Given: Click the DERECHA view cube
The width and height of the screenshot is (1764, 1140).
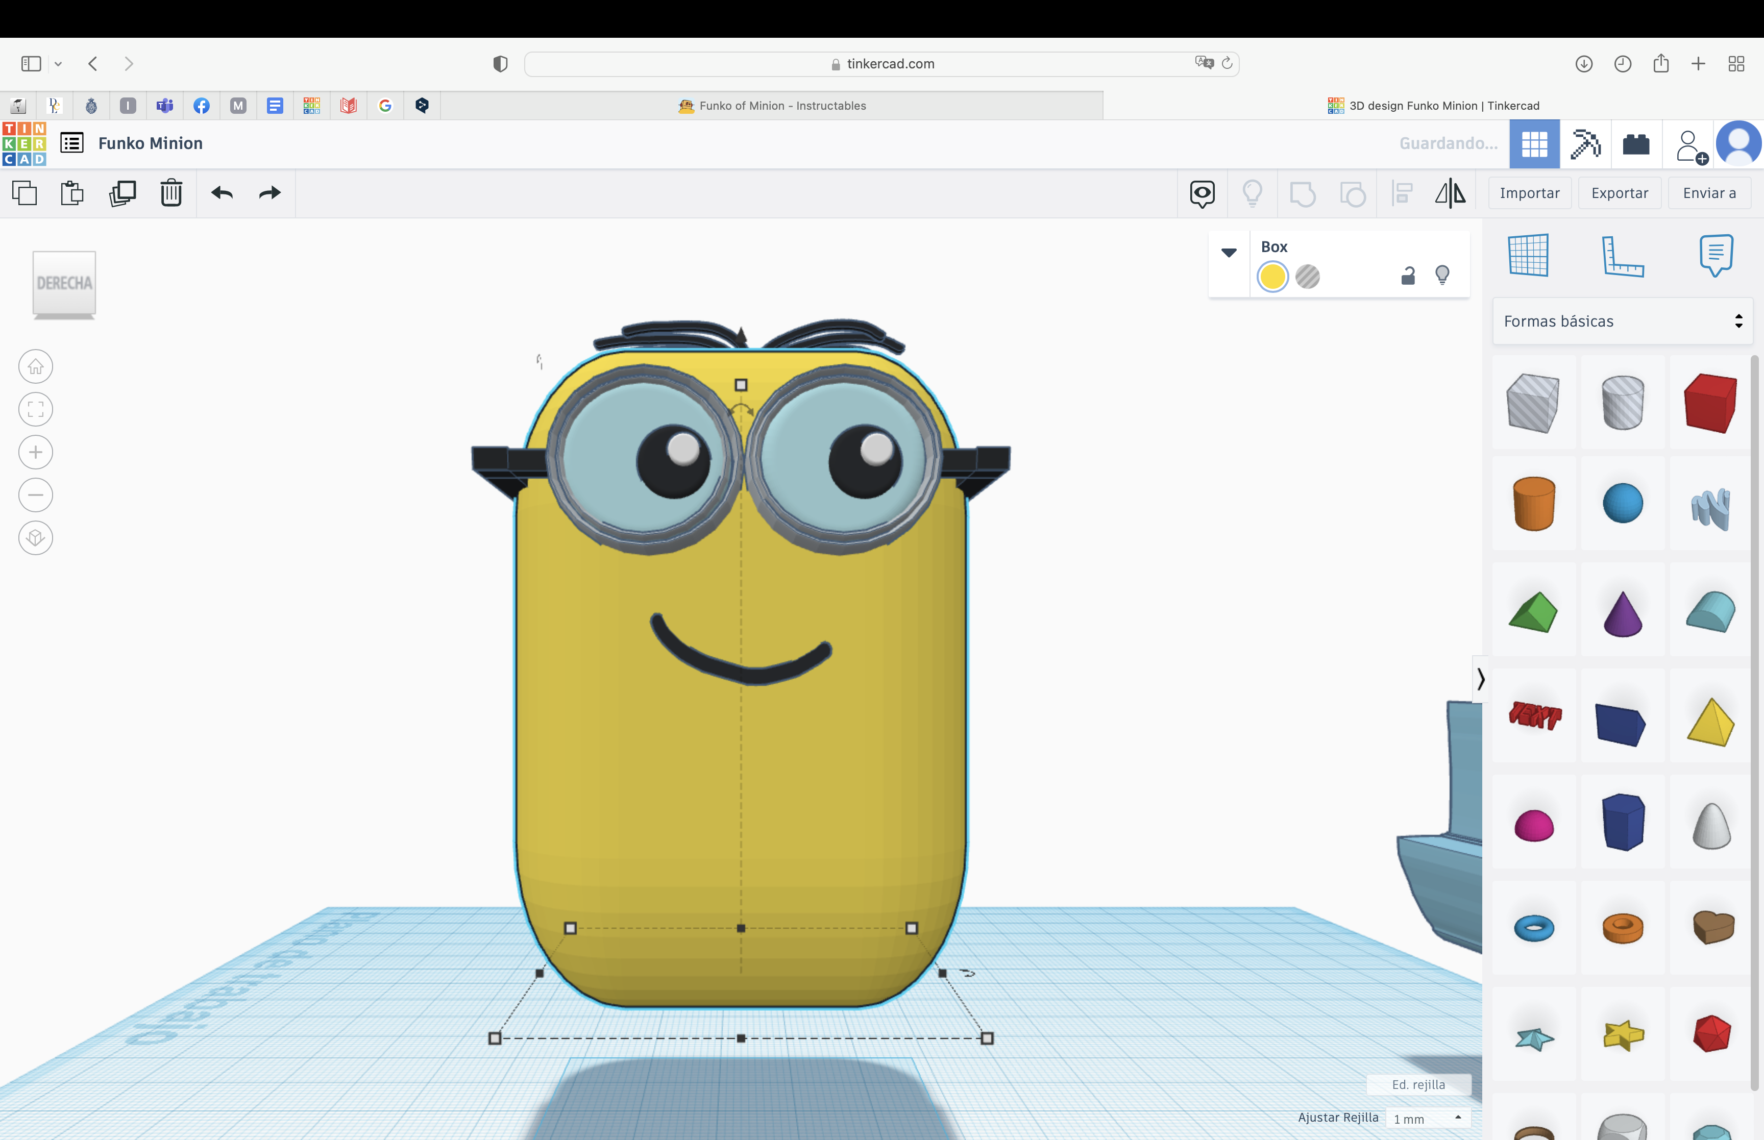Looking at the screenshot, I should tap(64, 285).
